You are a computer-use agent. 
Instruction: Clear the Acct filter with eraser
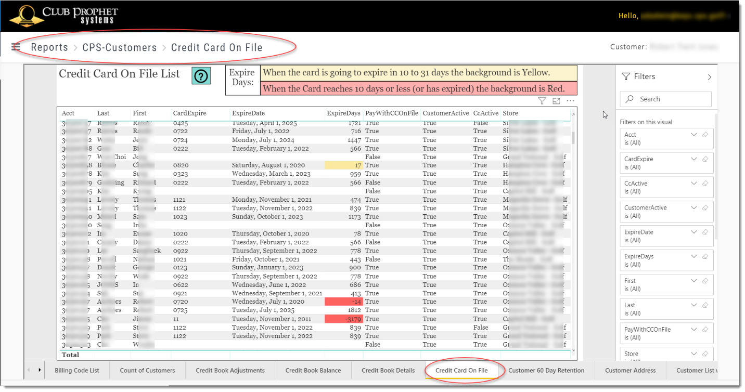[x=705, y=135]
